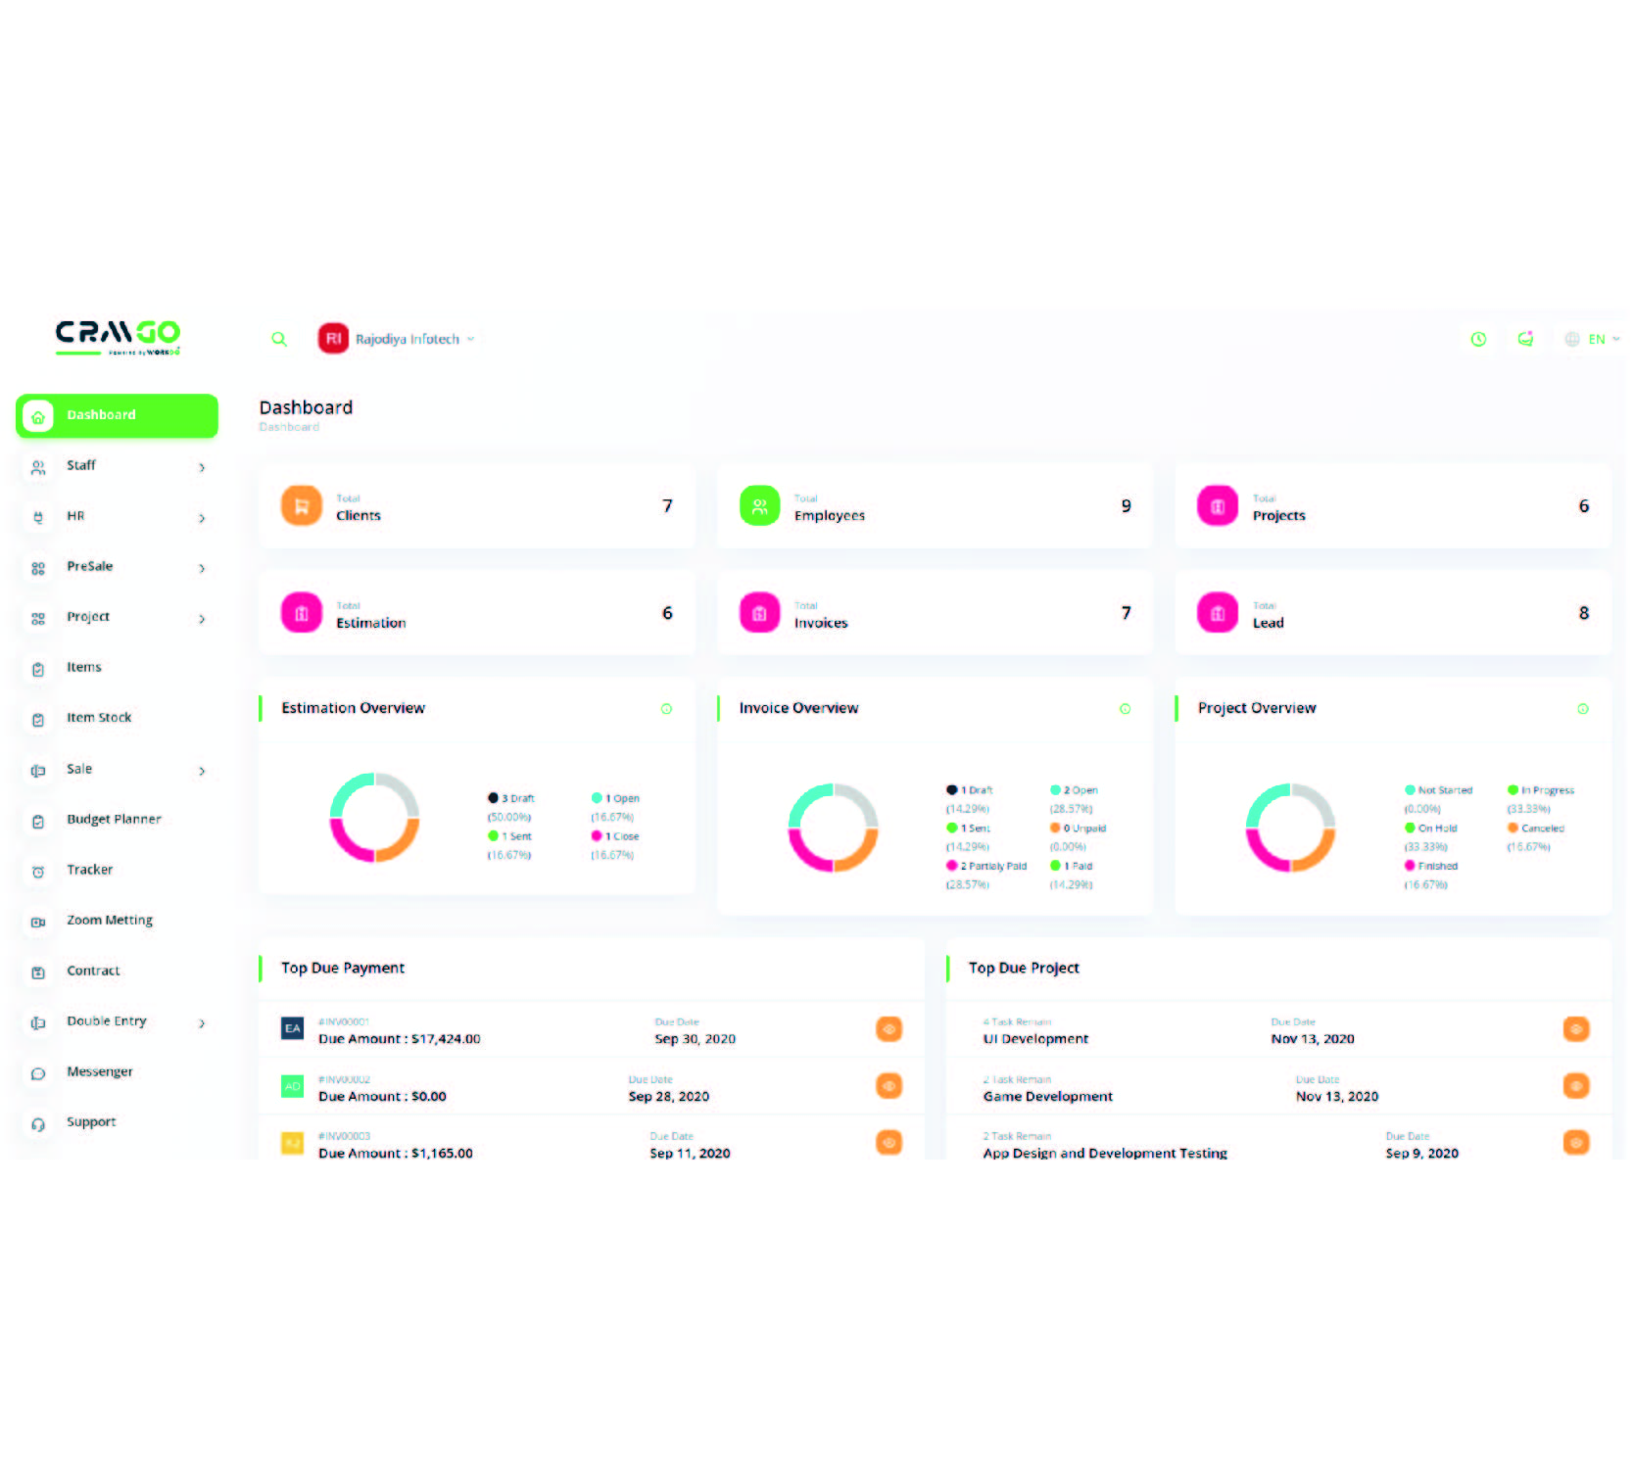Expand the PreSale menu chevron
Image resolution: width=1633 pixels, height=1469 pixels.
tap(202, 568)
